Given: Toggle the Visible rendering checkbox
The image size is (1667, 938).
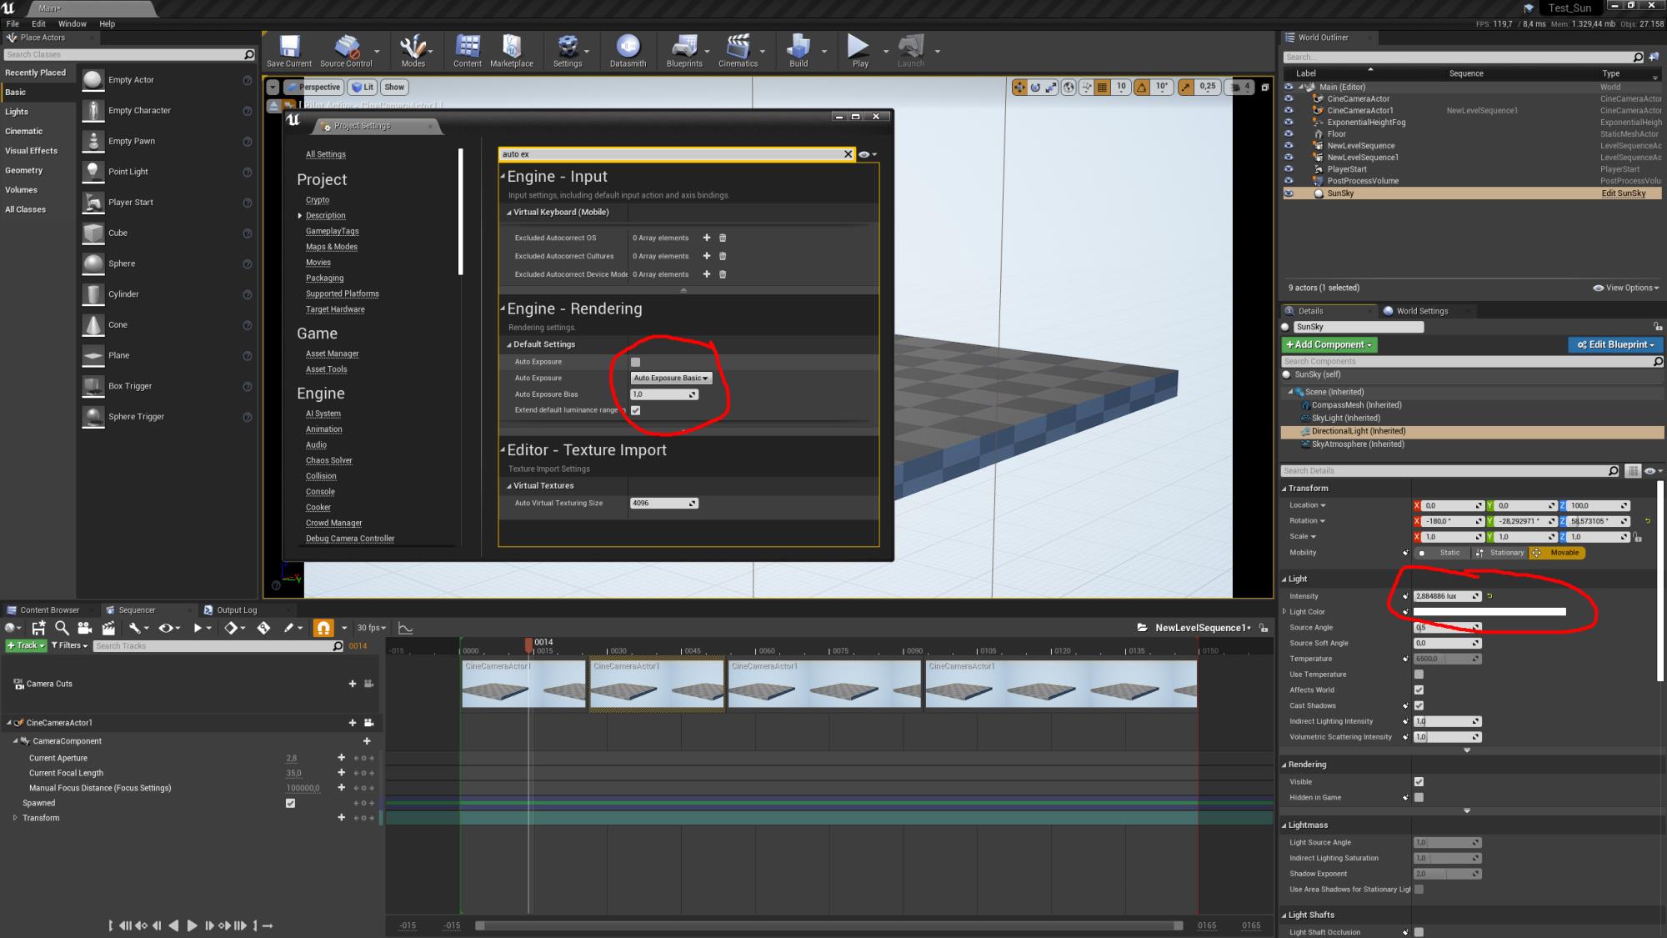Looking at the screenshot, I should (1419, 782).
